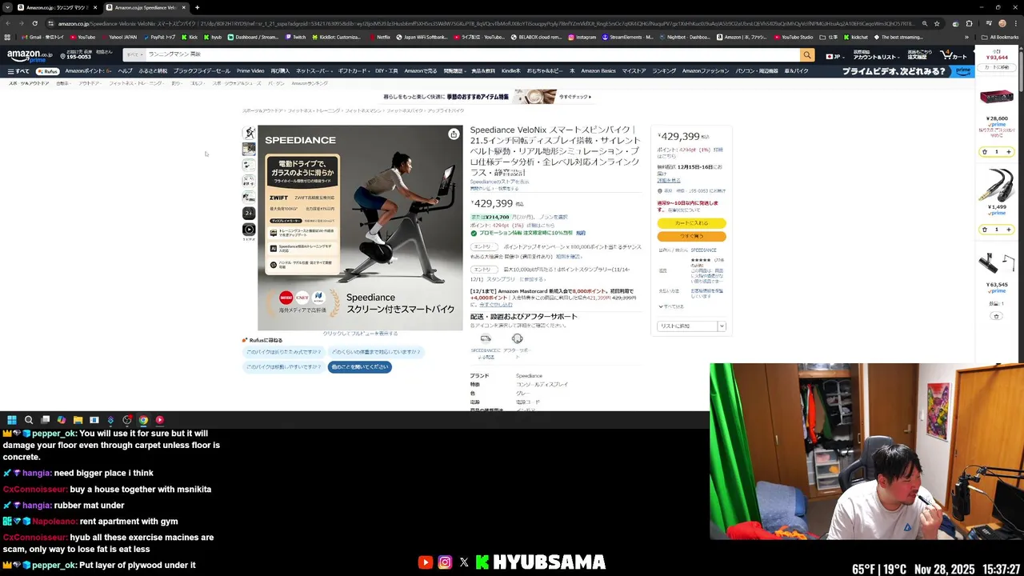1024x576 pixels.
Task: Click the Rufus button in nav bar
Action: (47, 71)
